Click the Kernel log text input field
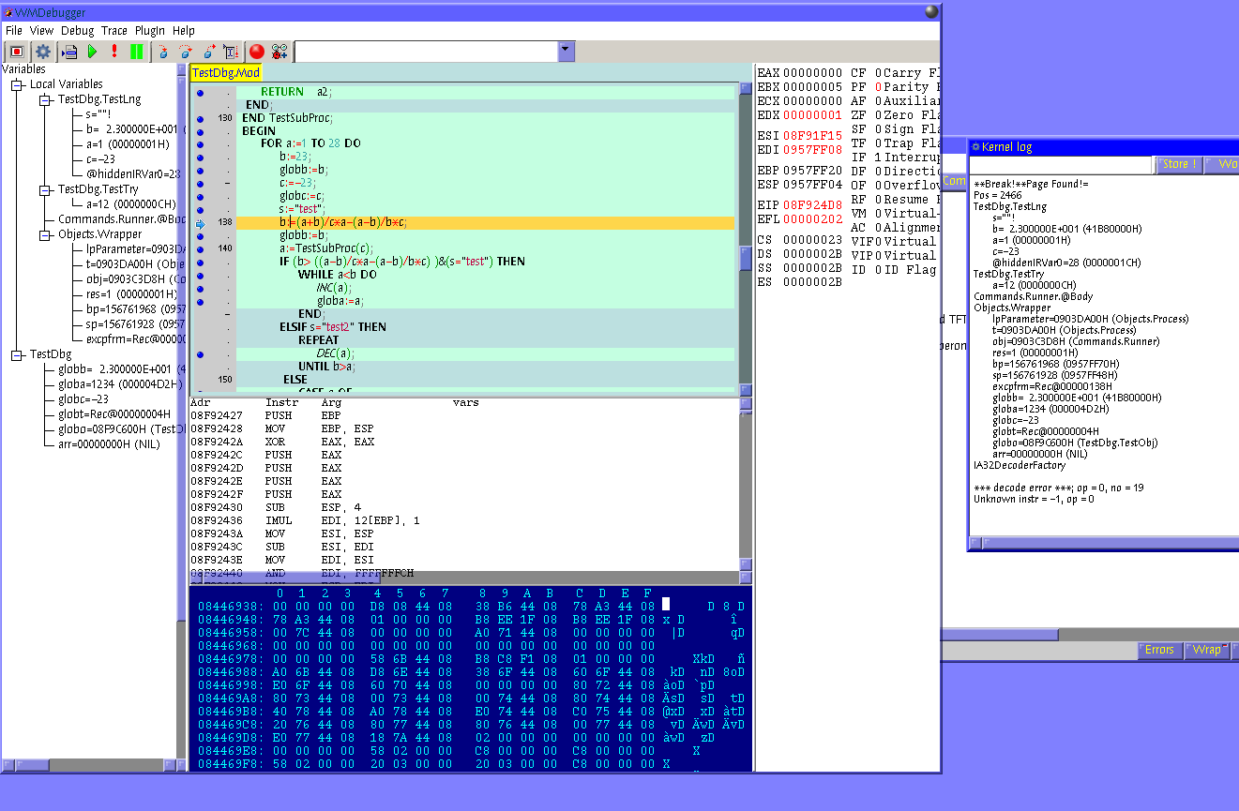The height and width of the screenshot is (811, 1239). click(1060, 165)
